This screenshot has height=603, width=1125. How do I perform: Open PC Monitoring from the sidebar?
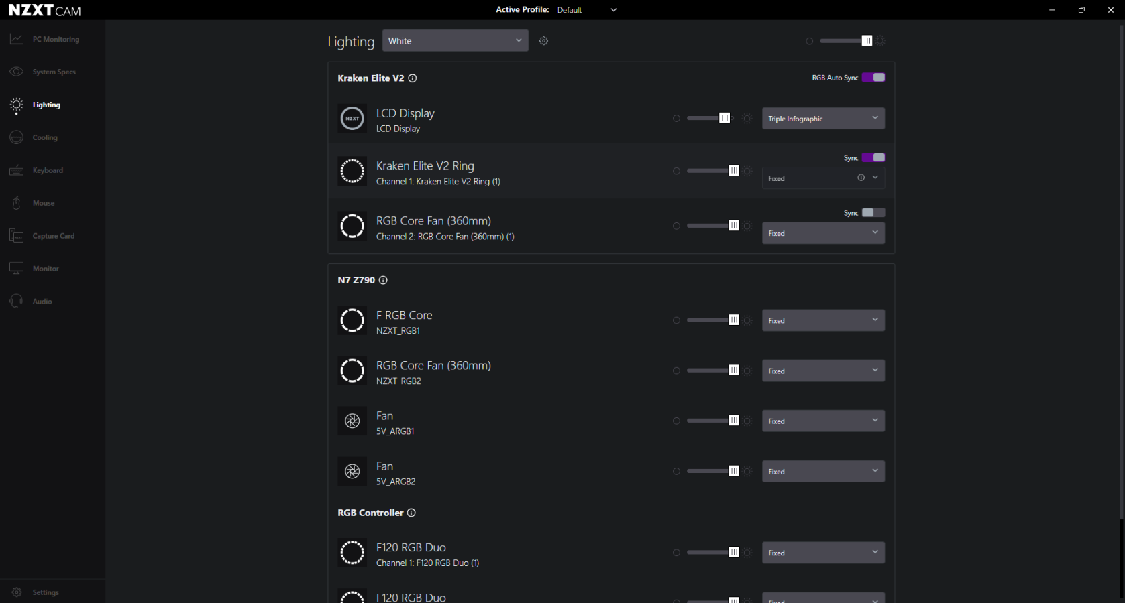click(55, 39)
